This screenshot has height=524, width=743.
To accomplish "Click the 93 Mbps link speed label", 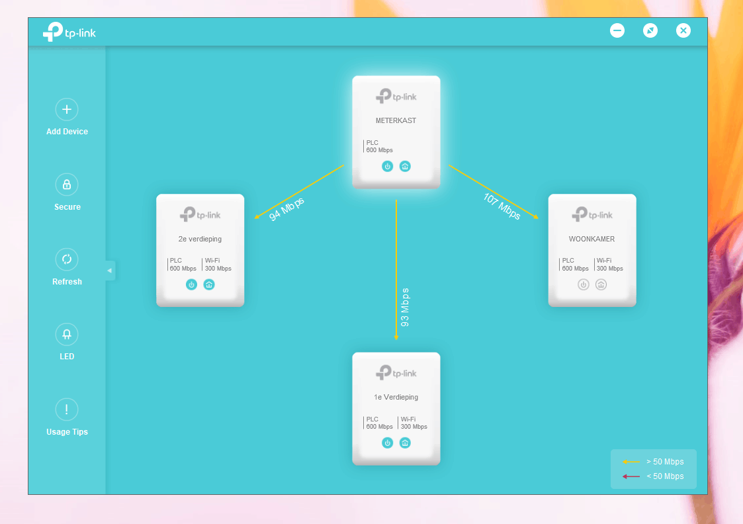I will click(x=405, y=308).
